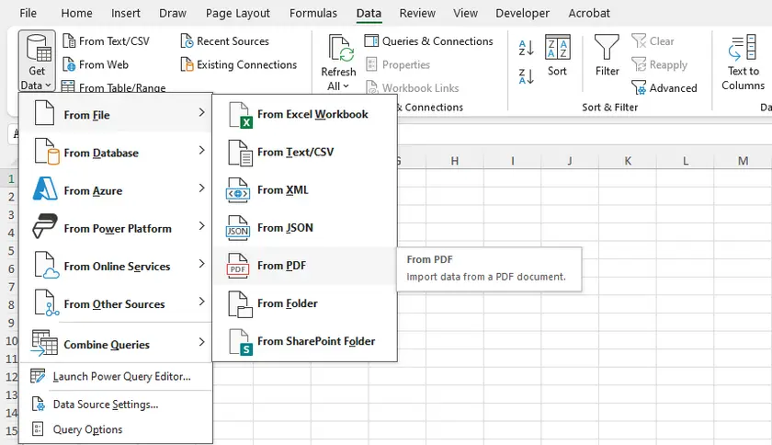This screenshot has height=445, width=772.
Task: Open Existing Connections
Action: point(239,64)
